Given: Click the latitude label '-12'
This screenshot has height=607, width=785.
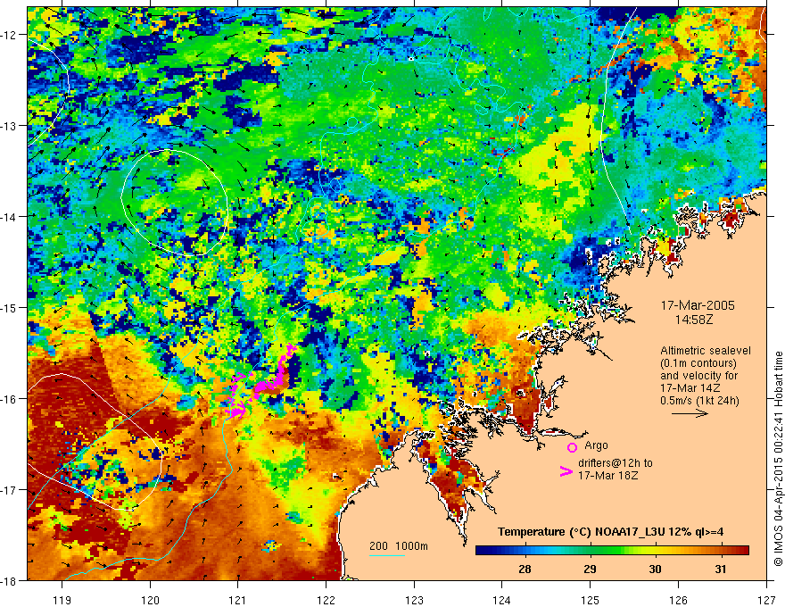Looking at the screenshot, I should click(10, 35).
